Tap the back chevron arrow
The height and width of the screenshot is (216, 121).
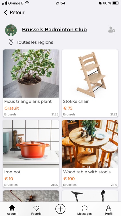(x=5, y=12)
